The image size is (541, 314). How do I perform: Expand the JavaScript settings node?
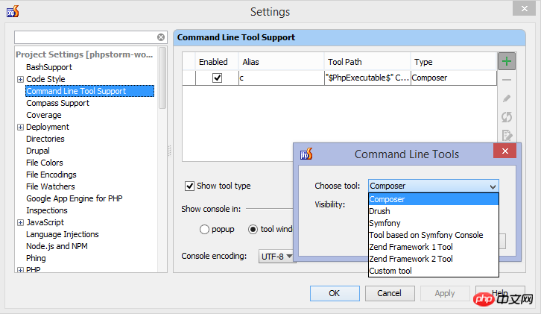coord(20,222)
